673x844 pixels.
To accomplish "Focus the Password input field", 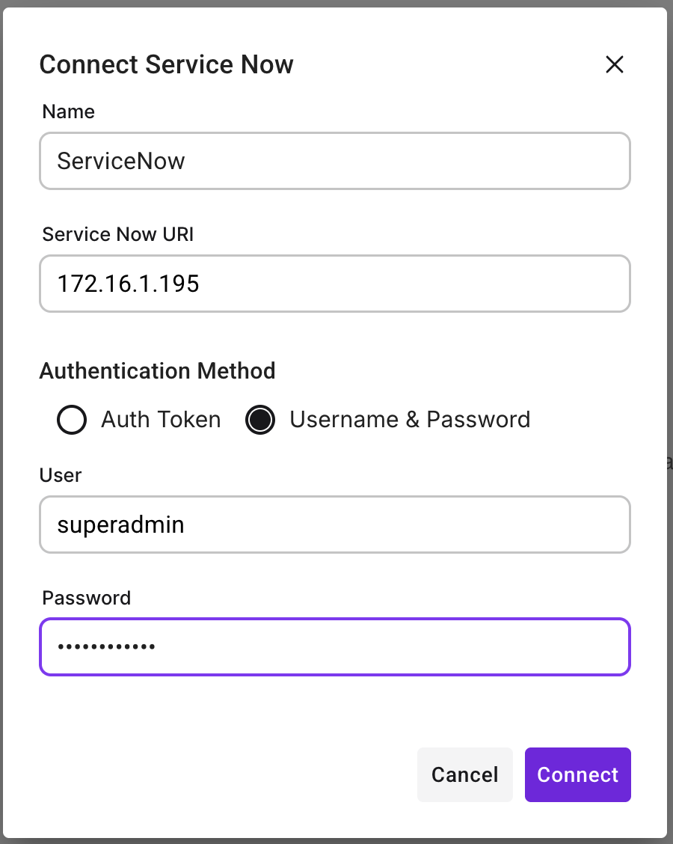I will (x=335, y=646).
